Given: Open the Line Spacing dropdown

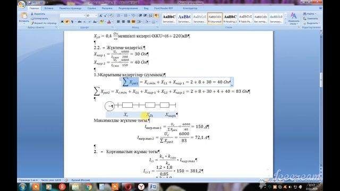Looking at the screenshot, I should coord(140,22).
